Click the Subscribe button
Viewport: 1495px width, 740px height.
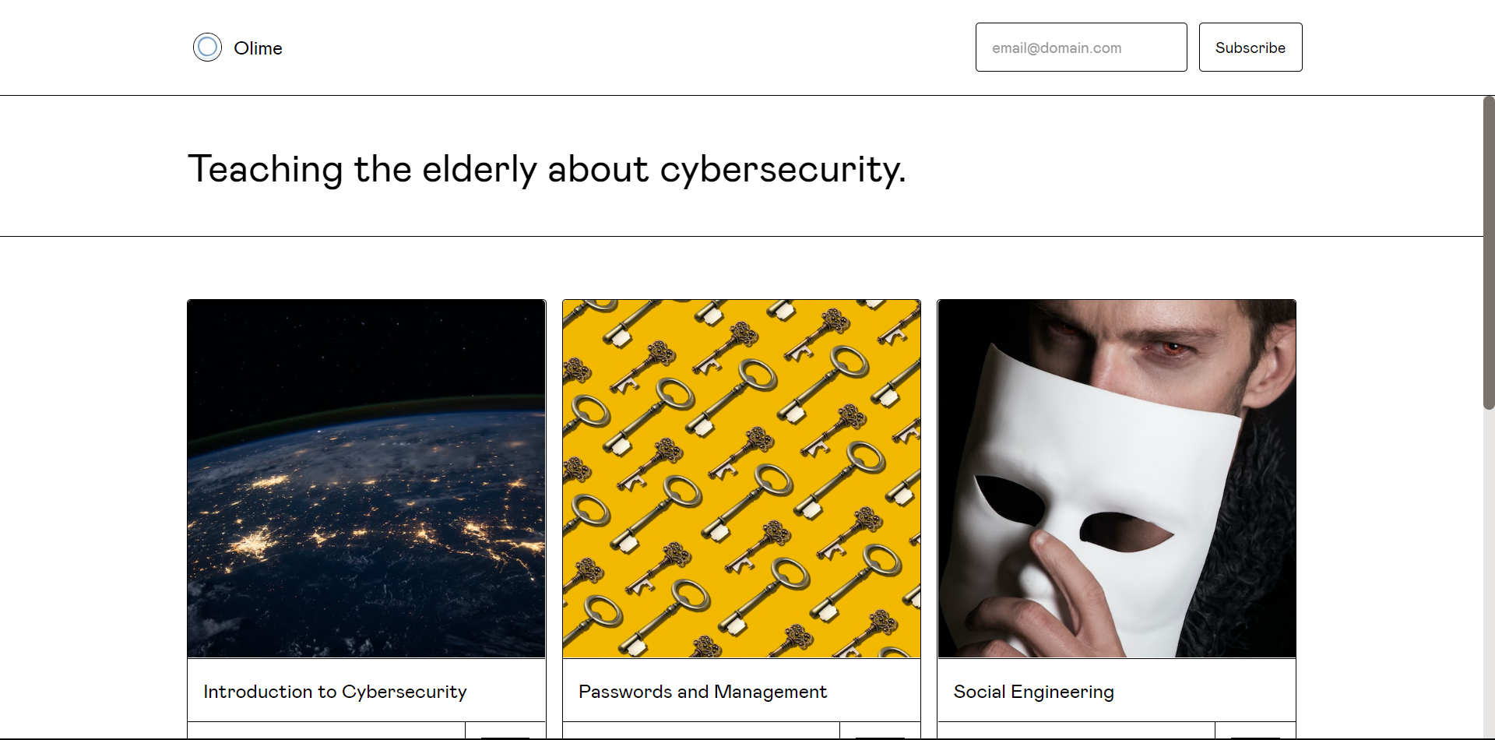(x=1251, y=48)
